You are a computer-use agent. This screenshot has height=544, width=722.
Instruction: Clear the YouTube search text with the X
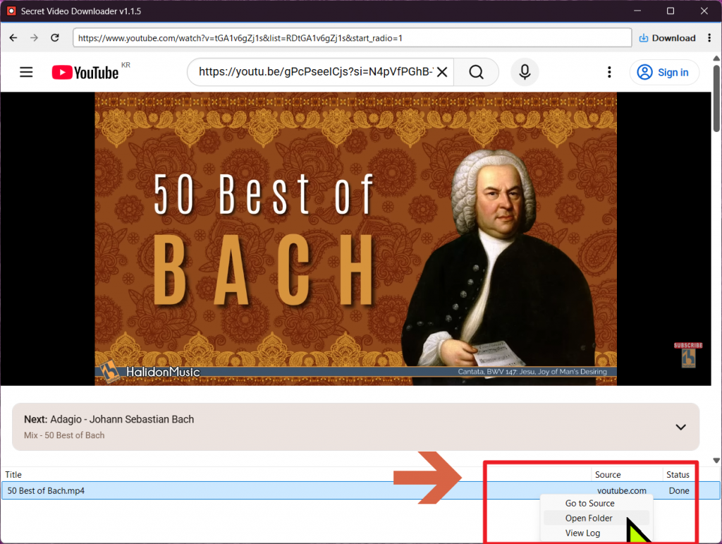point(442,72)
